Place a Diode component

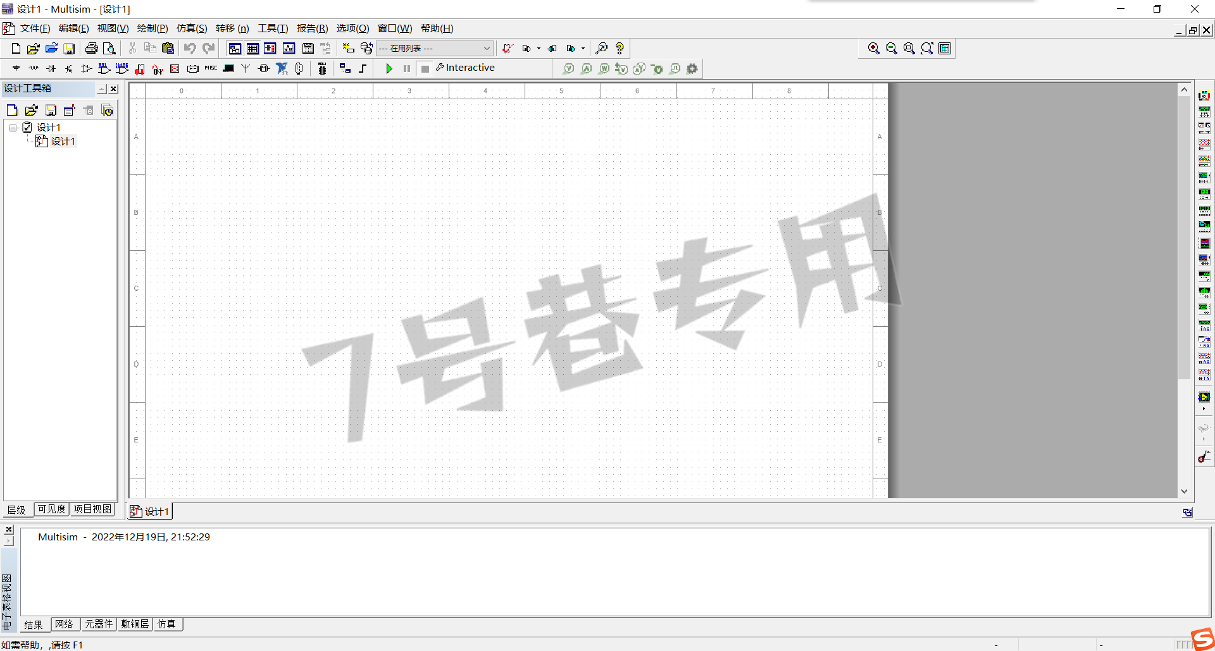tap(51, 68)
